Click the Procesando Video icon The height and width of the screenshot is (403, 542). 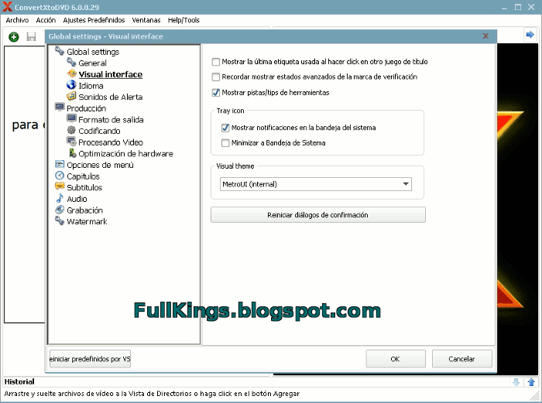[x=71, y=142]
